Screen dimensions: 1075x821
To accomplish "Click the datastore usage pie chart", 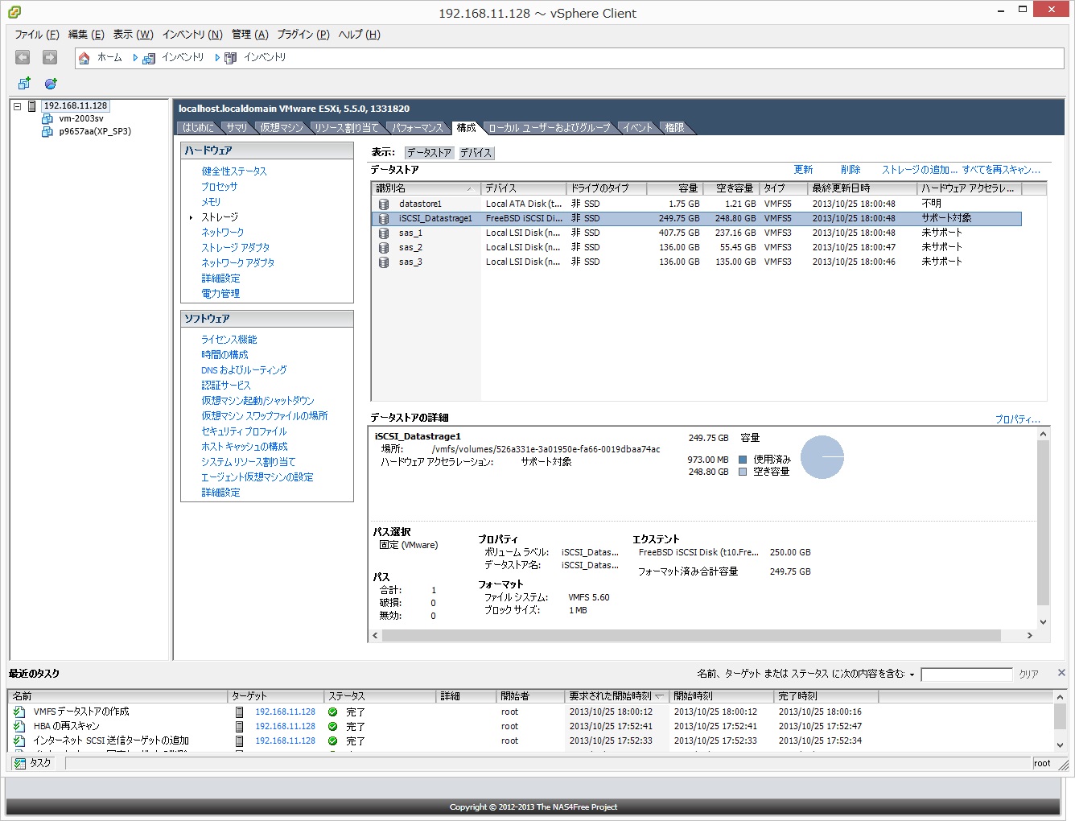I will coord(822,457).
